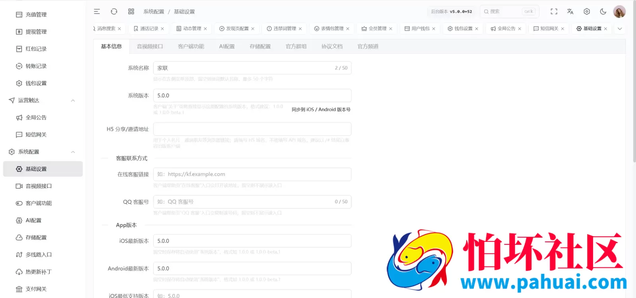The width and height of the screenshot is (636, 298).
Task: Close the 短信网关 page tab
Action: tap(562, 29)
